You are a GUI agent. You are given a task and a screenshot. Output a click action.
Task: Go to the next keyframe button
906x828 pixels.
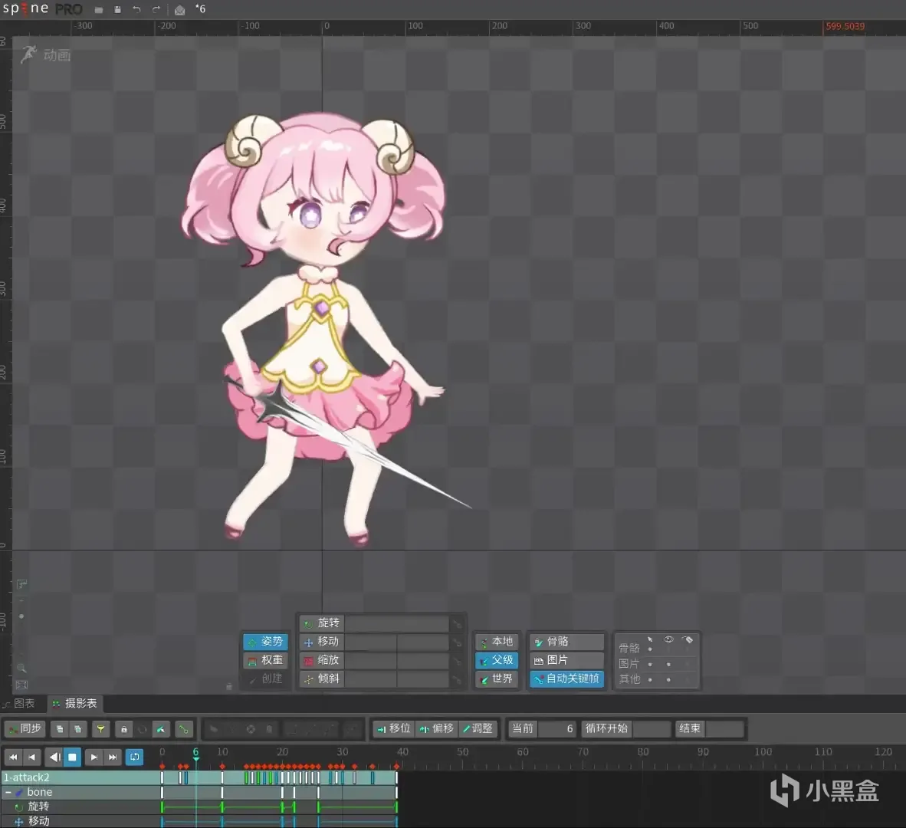[94, 757]
